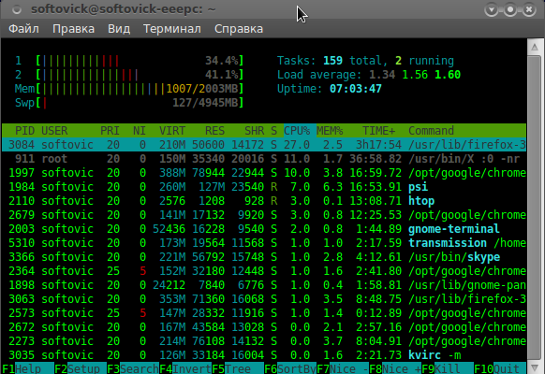Screen dimensions: 545x374
Task: Open the Справка menu
Action: tap(239, 29)
